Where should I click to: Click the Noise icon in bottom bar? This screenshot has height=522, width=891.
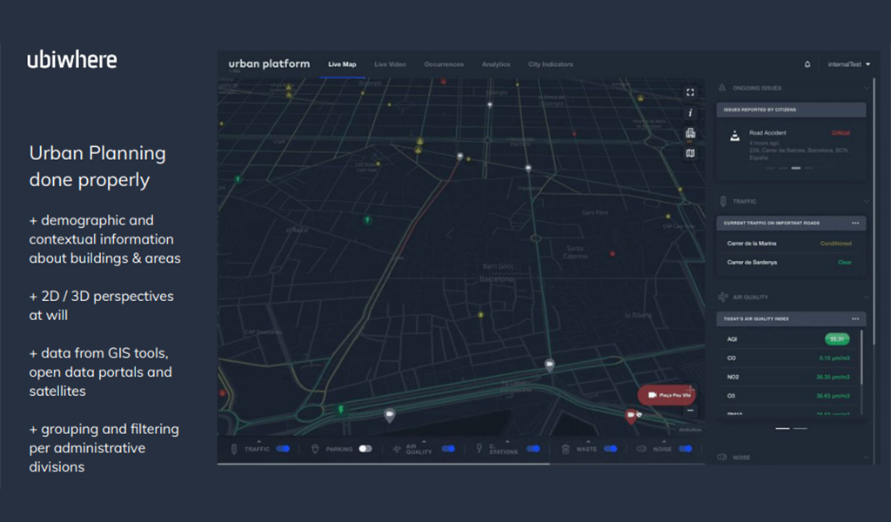[641, 449]
